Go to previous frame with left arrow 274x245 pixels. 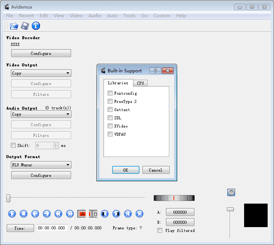(35, 214)
